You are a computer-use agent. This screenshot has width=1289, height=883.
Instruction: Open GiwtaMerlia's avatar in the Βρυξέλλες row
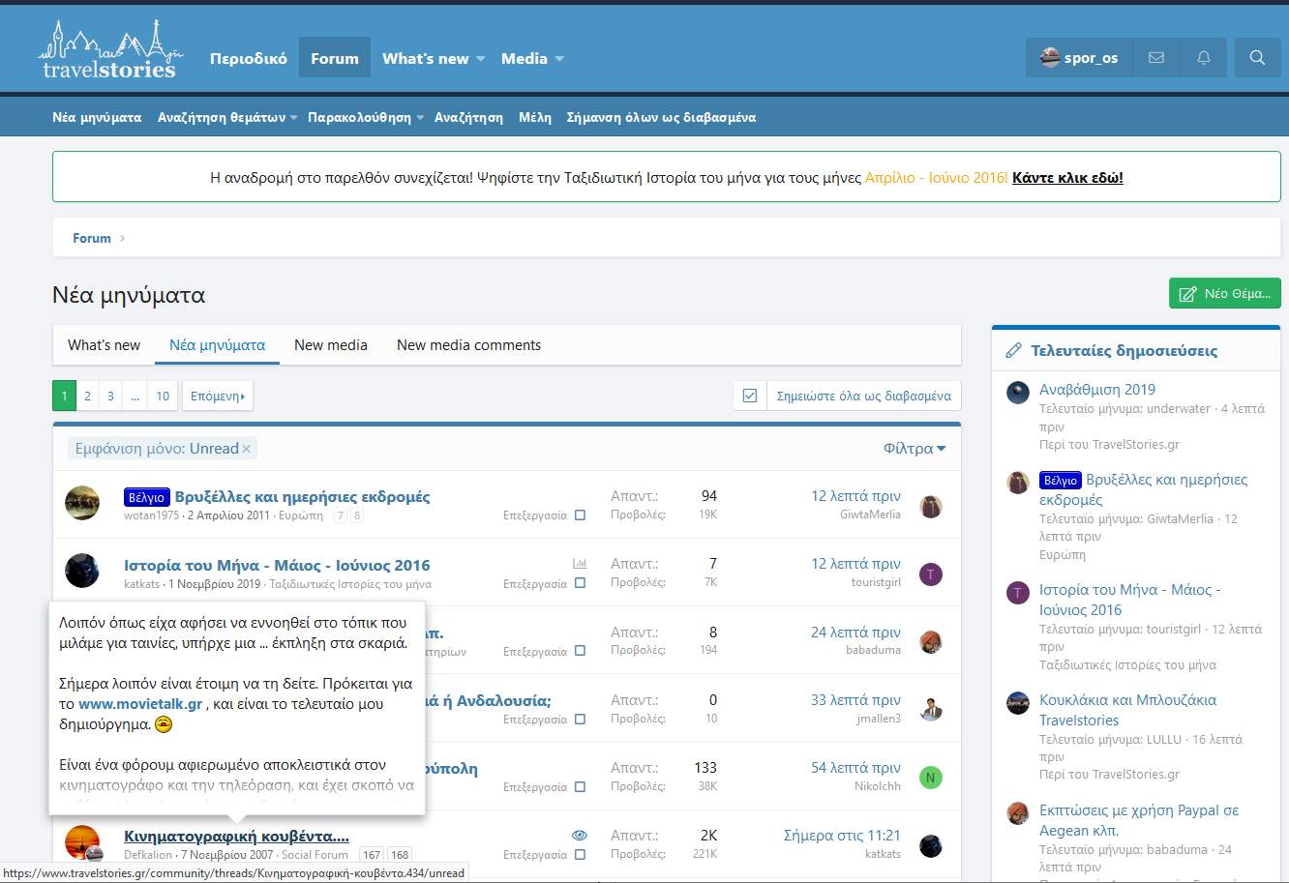pyautogui.click(x=931, y=506)
